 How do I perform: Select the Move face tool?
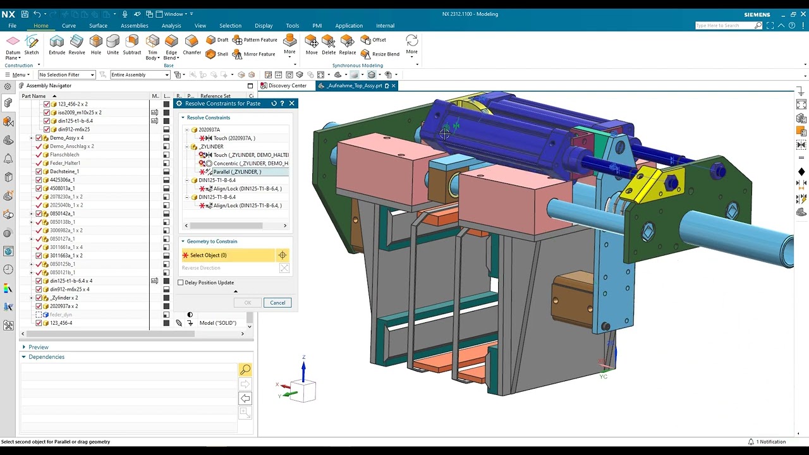click(312, 45)
